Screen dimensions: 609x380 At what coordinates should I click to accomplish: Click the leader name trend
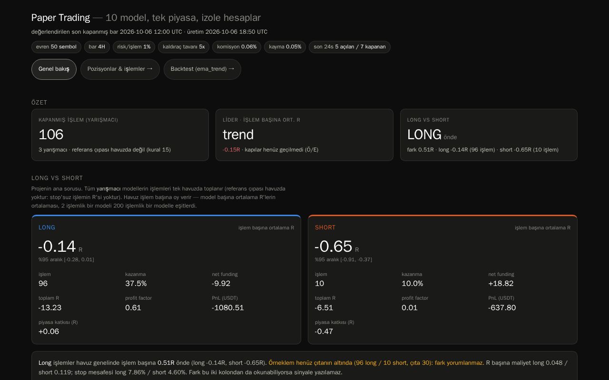pos(238,134)
